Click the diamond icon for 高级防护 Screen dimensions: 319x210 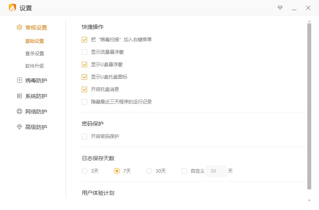(x=19, y=127)
